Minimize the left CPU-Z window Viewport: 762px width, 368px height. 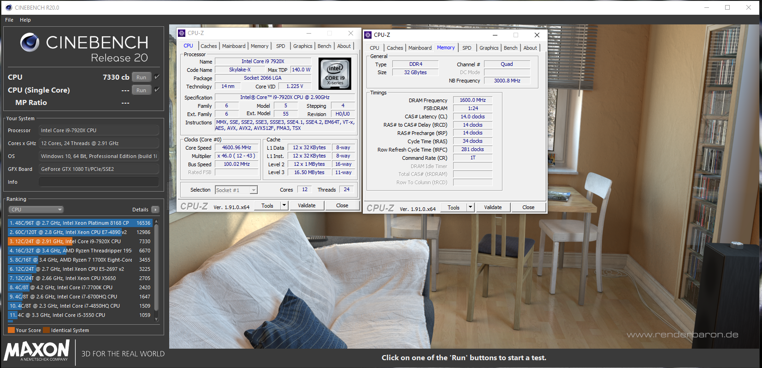click(x=309, y=33)
